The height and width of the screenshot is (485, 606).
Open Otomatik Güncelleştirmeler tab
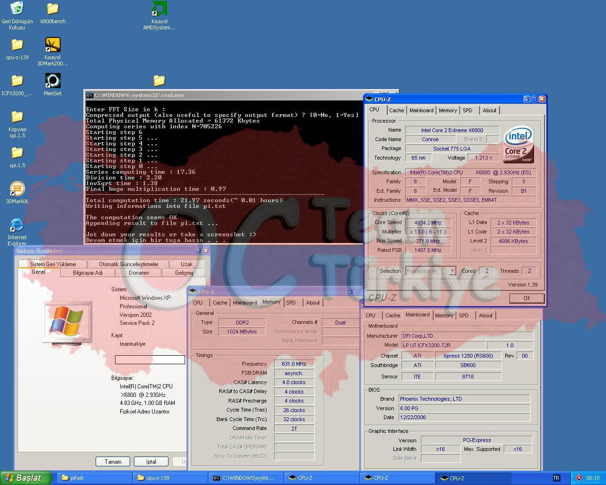point(129,264)
